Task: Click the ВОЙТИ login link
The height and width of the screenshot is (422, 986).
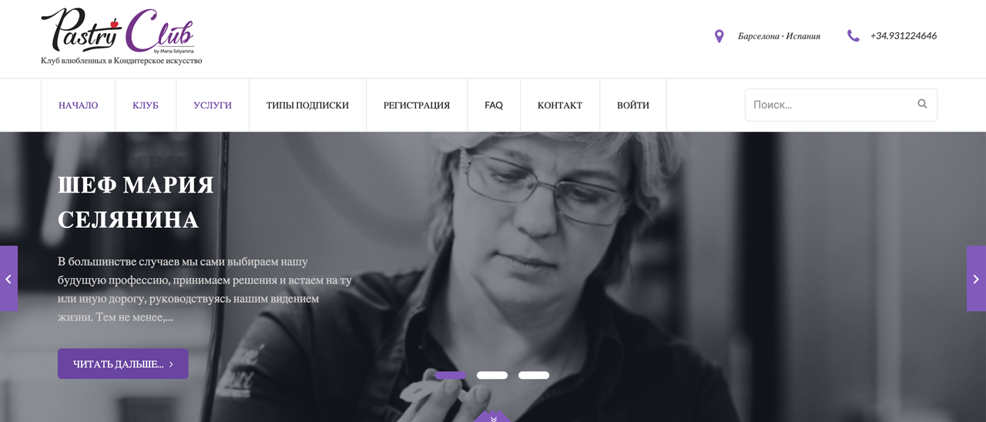Action: point(633,105)
